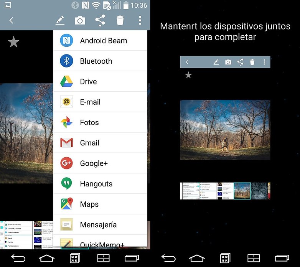Tap the Android Beam NFC icon
This screenshot has width=300, height=267.
66,40
